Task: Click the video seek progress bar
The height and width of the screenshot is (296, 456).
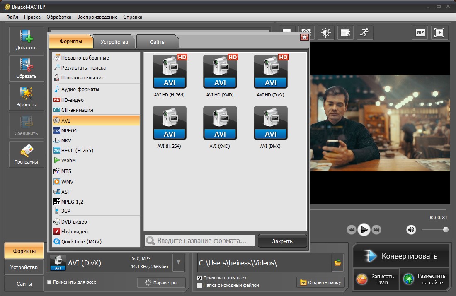Action: point(378,209)
